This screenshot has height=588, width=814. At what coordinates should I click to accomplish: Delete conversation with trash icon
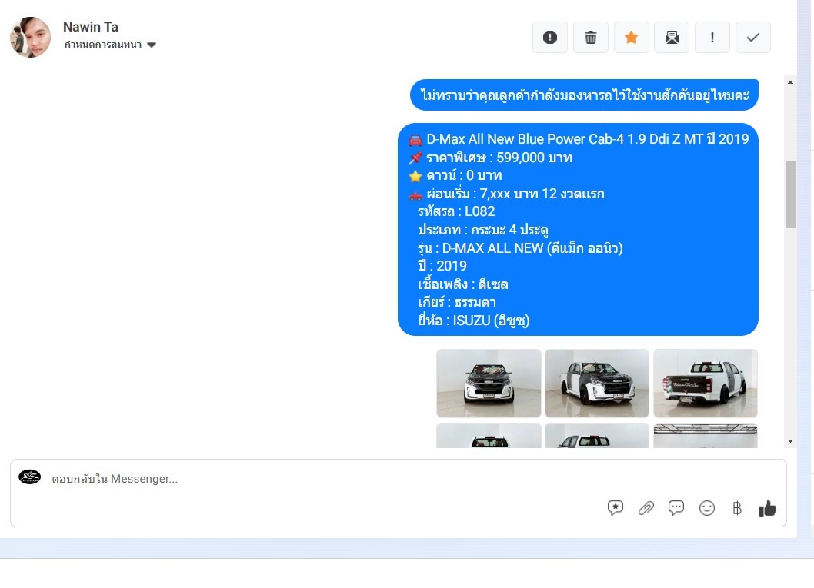tap(590, 38)
